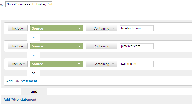This screenshot has width=192, height=105.
Task: Click the facebook.com value text box
Action: pyautogui.click(x=136, y=28)
